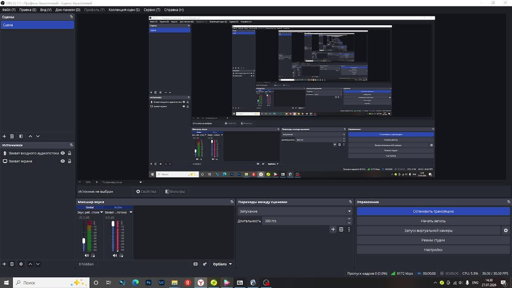The width and height of the screenshot is (512, 288).
Task: Mute desktop audio channel
Action: tap(86, 255)
